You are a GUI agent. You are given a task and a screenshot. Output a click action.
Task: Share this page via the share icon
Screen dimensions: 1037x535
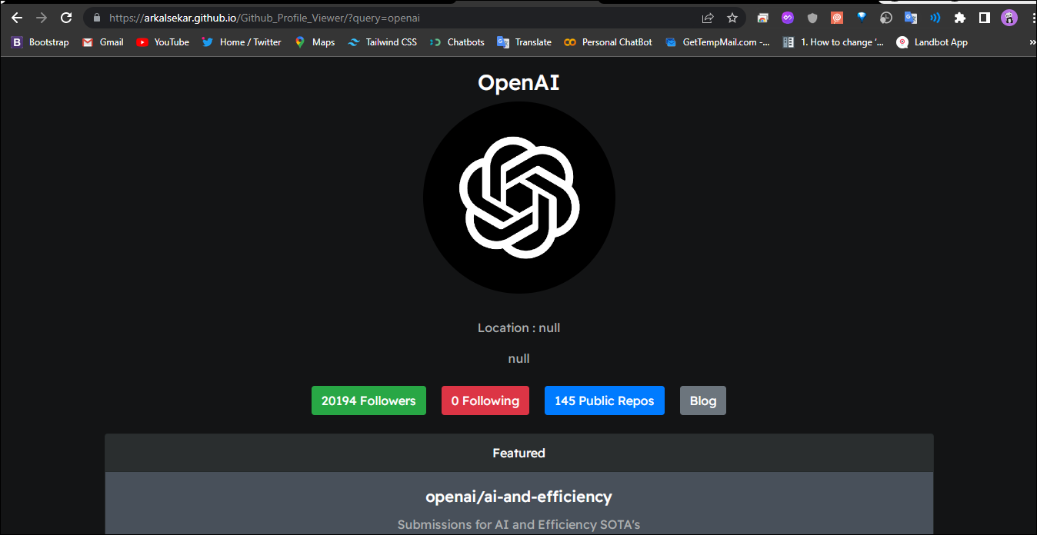[x=708, y=18]
